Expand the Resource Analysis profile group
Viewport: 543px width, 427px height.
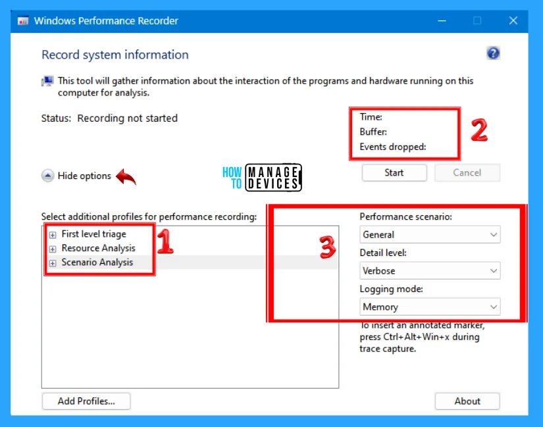point(52,249)
